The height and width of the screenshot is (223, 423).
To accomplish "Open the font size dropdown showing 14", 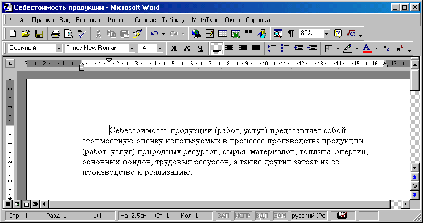I will click(160, 48).
